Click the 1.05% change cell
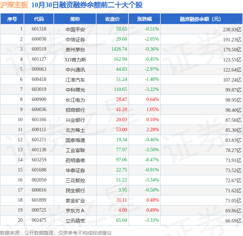 pos(153,110)
